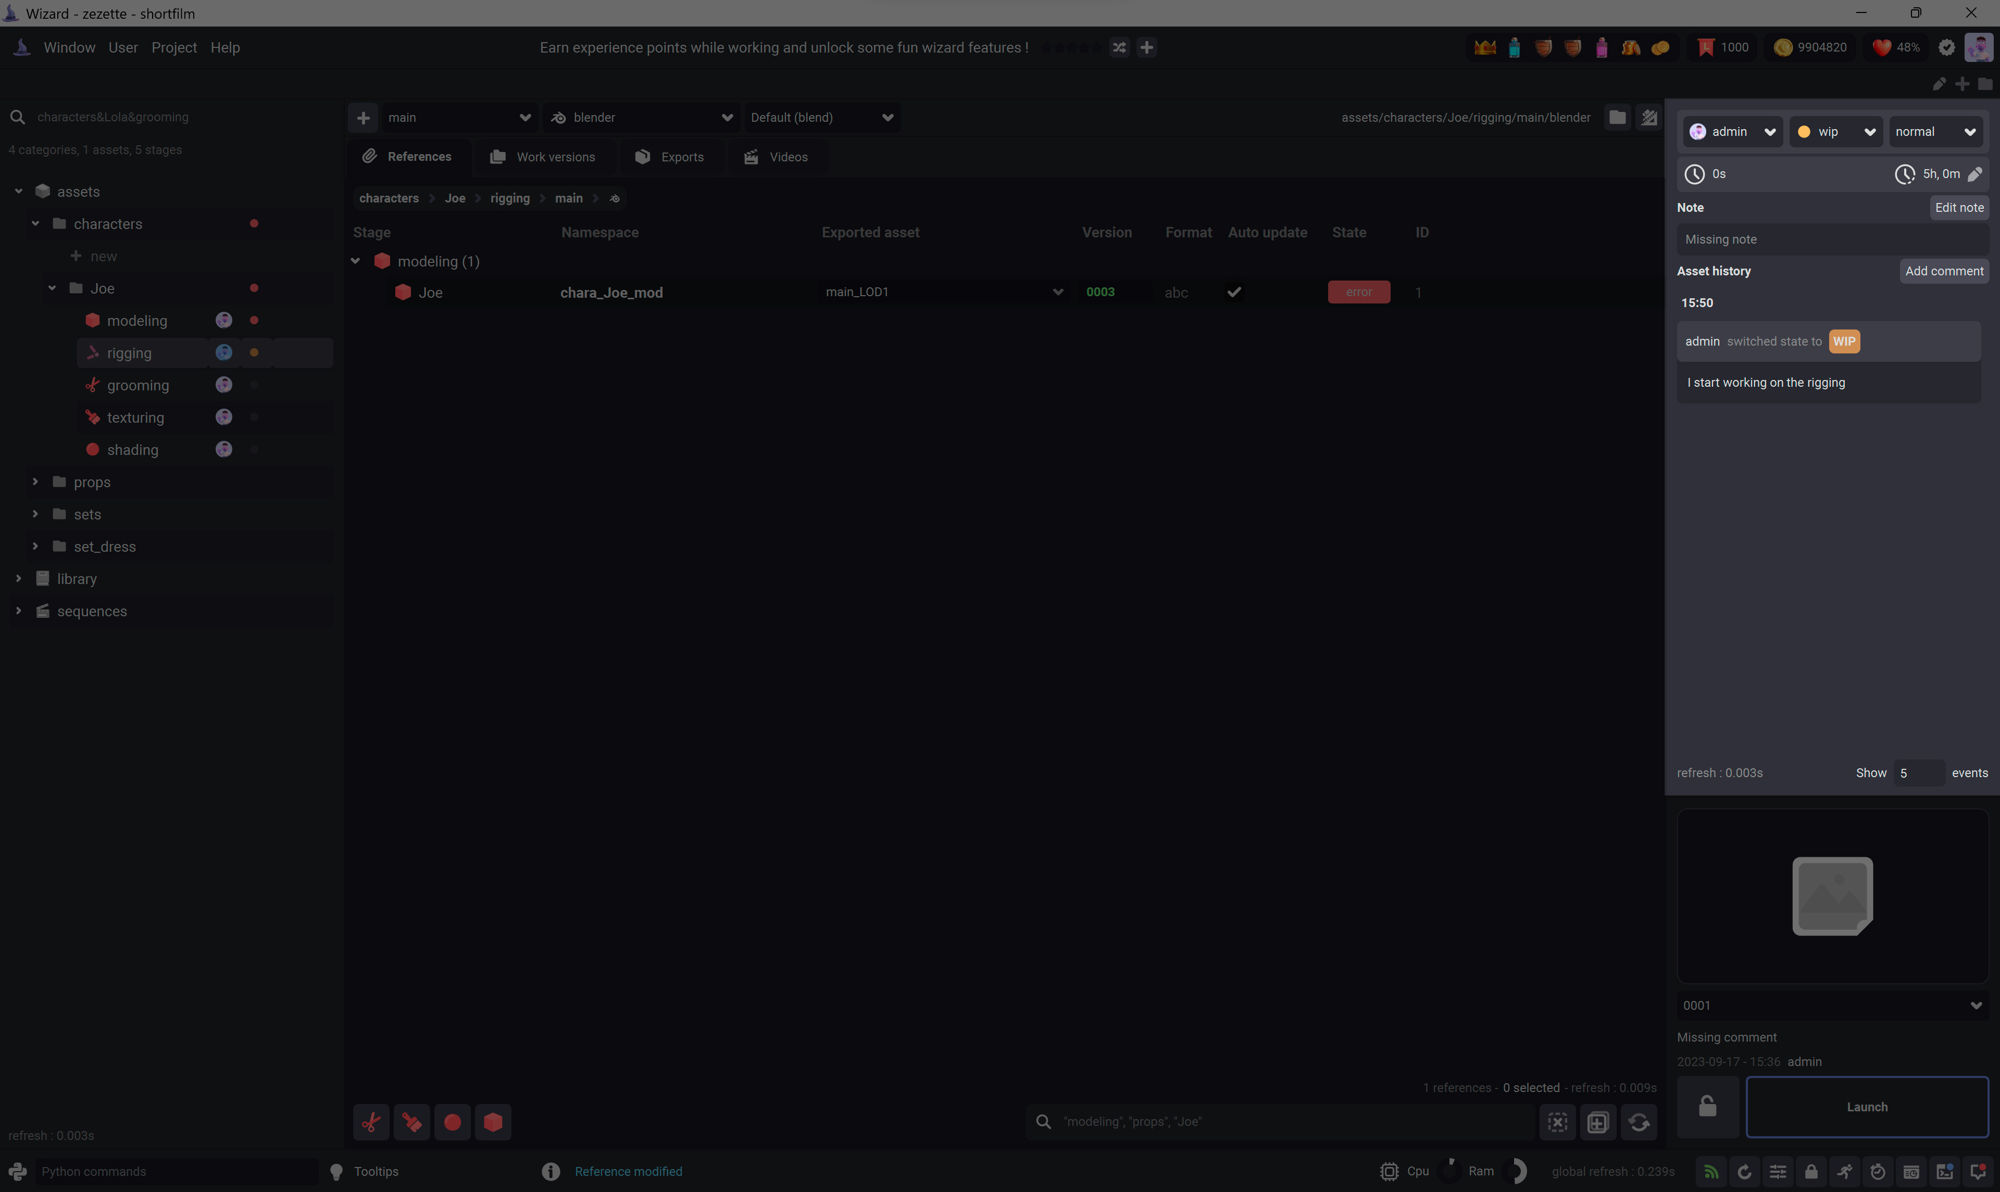Screen dimensions: 2000x1192
Task: Open the sliders settings icon in the footer
Action: [x=1778, y=1172]
